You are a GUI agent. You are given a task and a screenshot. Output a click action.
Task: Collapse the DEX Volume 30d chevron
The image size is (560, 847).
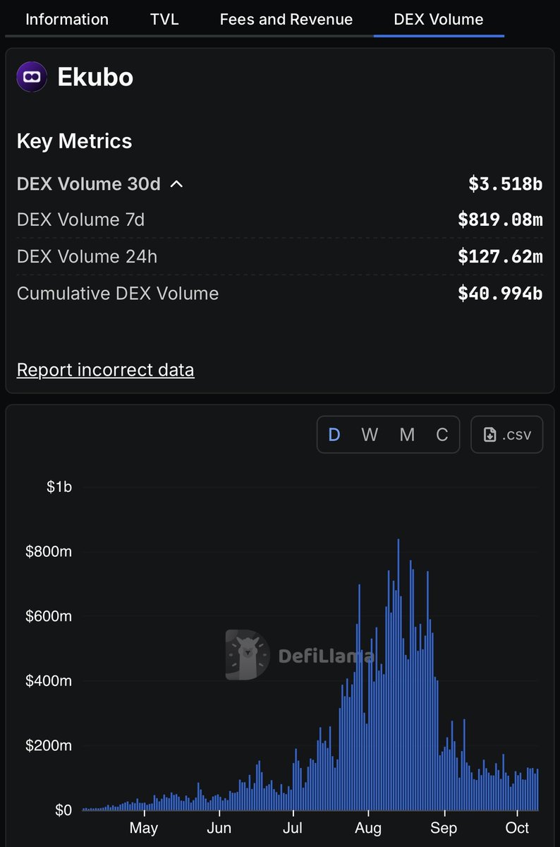177,184
